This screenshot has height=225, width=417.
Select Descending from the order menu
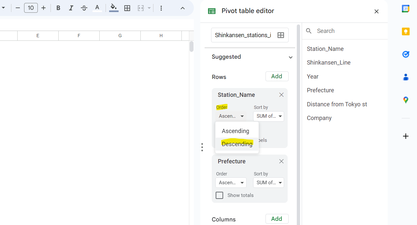tap(237, 144)
